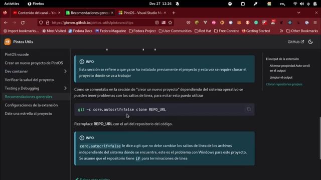Close the PintOS Visual Studio tab
Viewport: 321px width, 180px height.
coord(165,12)
